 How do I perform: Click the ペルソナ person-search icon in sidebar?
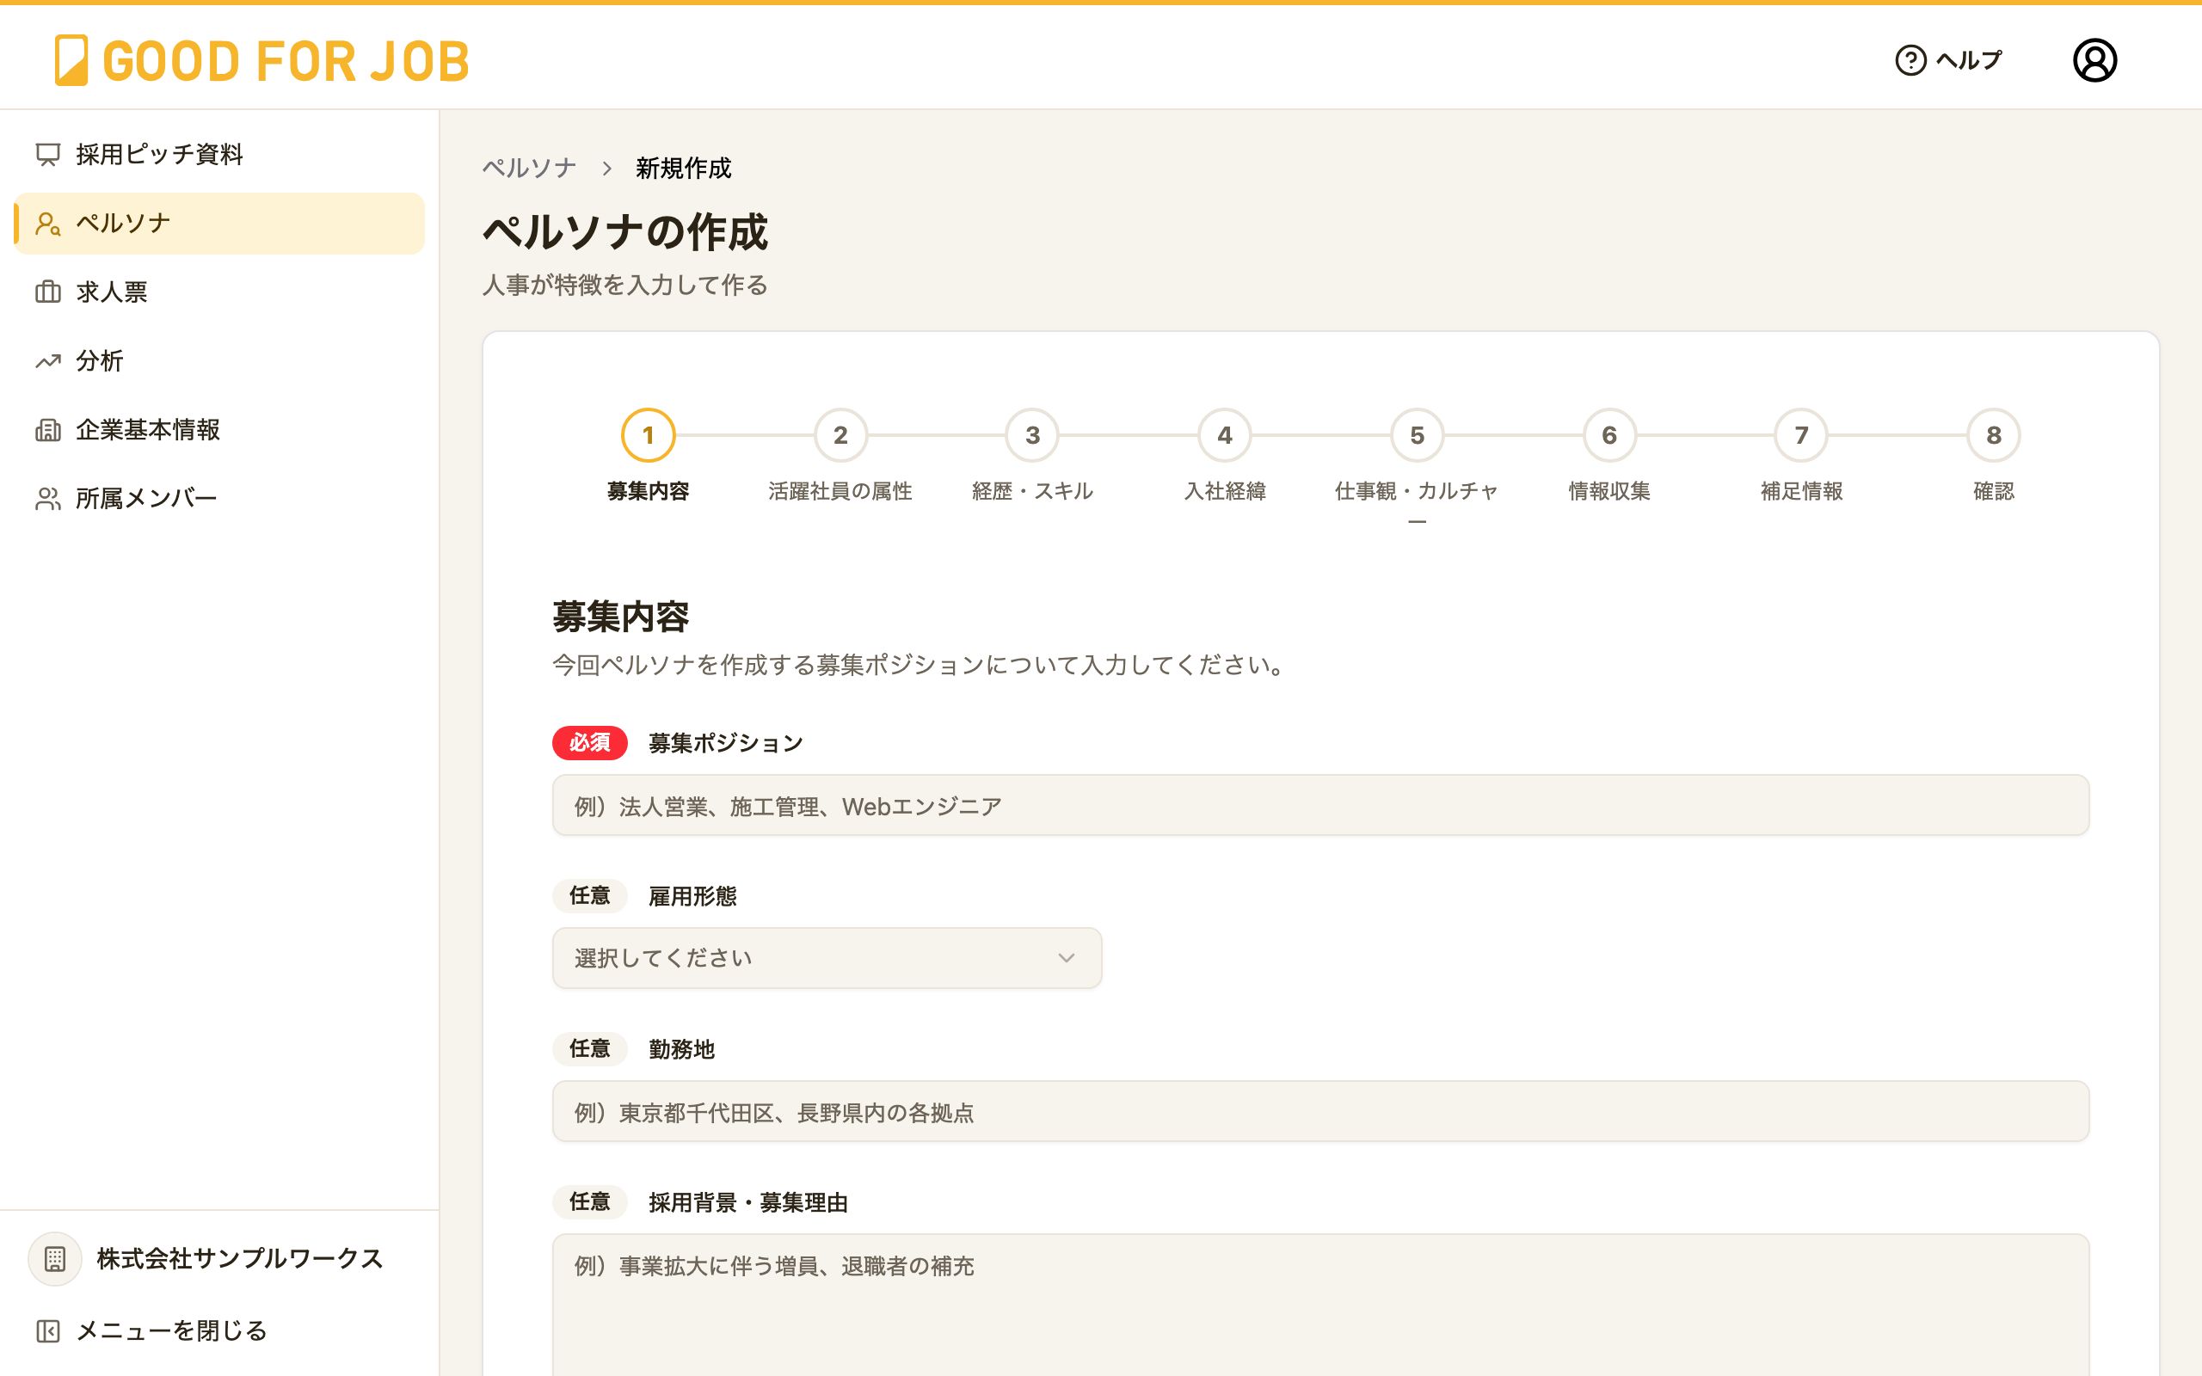click(48, 224)
